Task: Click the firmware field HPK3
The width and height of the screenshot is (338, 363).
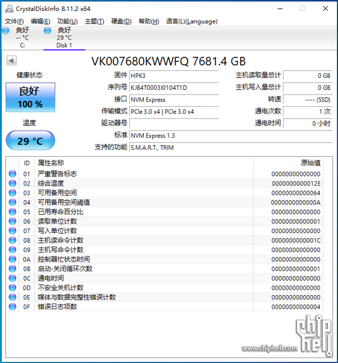Action: (174, 76)
